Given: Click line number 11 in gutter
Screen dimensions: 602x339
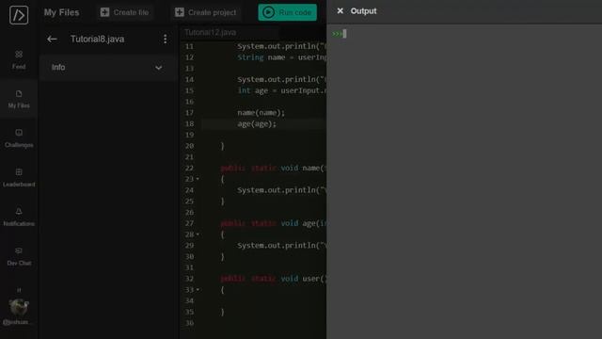Looking at the screenshot, I should click(189, 46).
